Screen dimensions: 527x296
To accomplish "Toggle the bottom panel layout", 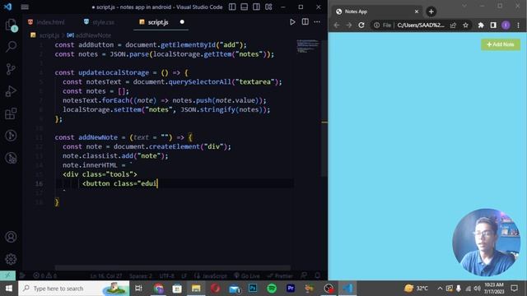I will point(245,7).
